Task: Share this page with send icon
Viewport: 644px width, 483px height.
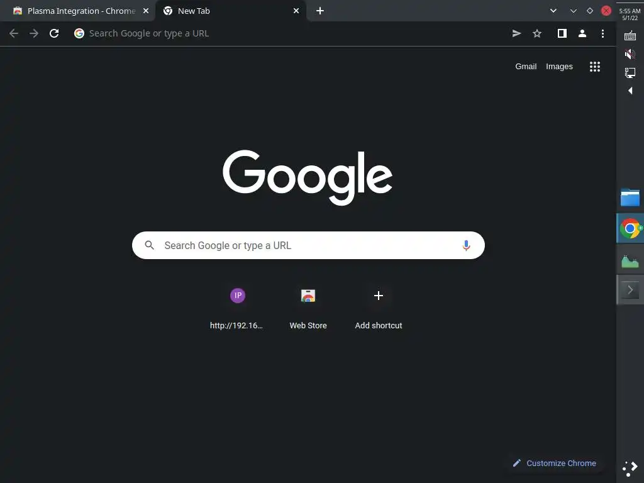Action: pyautogui.click(x=517, y=33)
